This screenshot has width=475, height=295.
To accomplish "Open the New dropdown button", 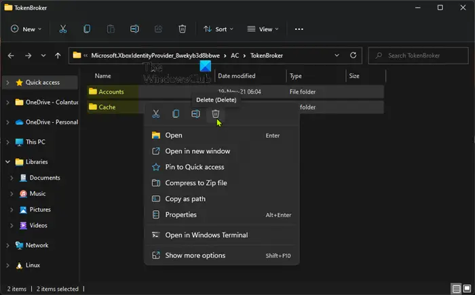I will coord(26,29).
